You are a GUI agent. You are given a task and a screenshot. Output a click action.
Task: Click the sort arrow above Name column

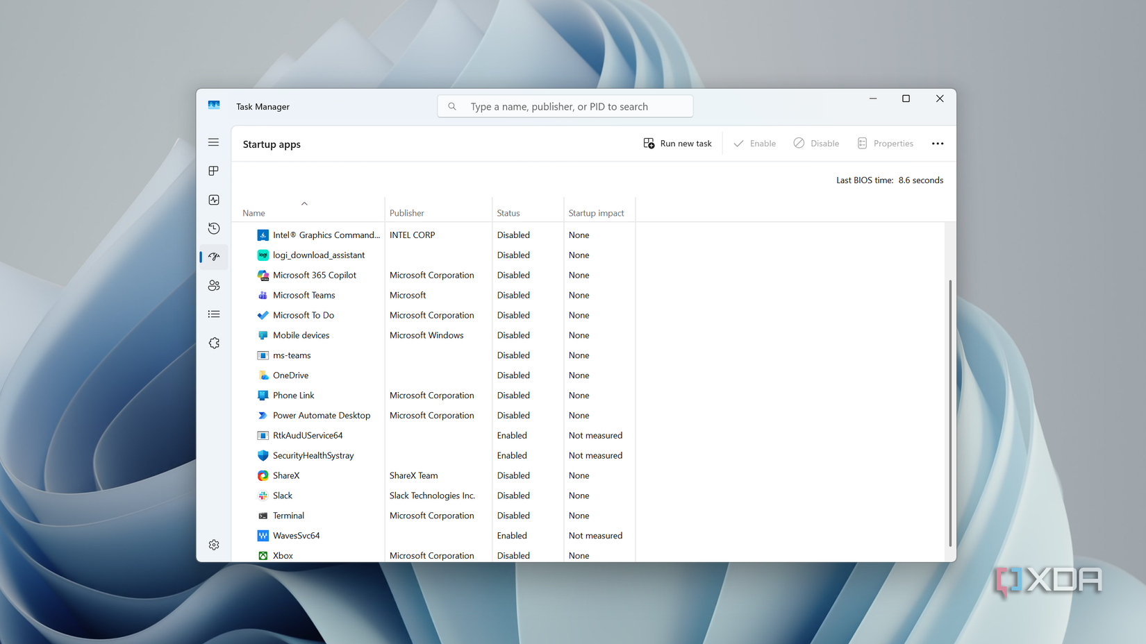pos(304,203)
